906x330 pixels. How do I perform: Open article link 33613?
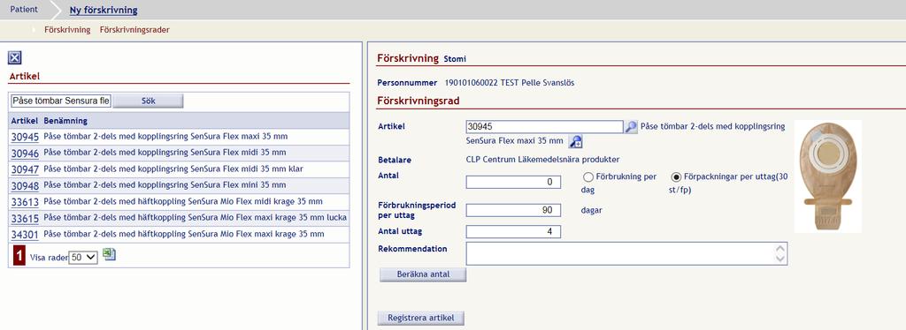25,202
